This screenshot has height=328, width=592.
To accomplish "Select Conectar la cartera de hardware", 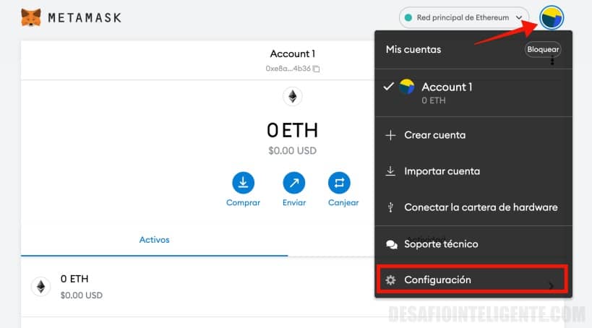I will click(x=473, y=207).
